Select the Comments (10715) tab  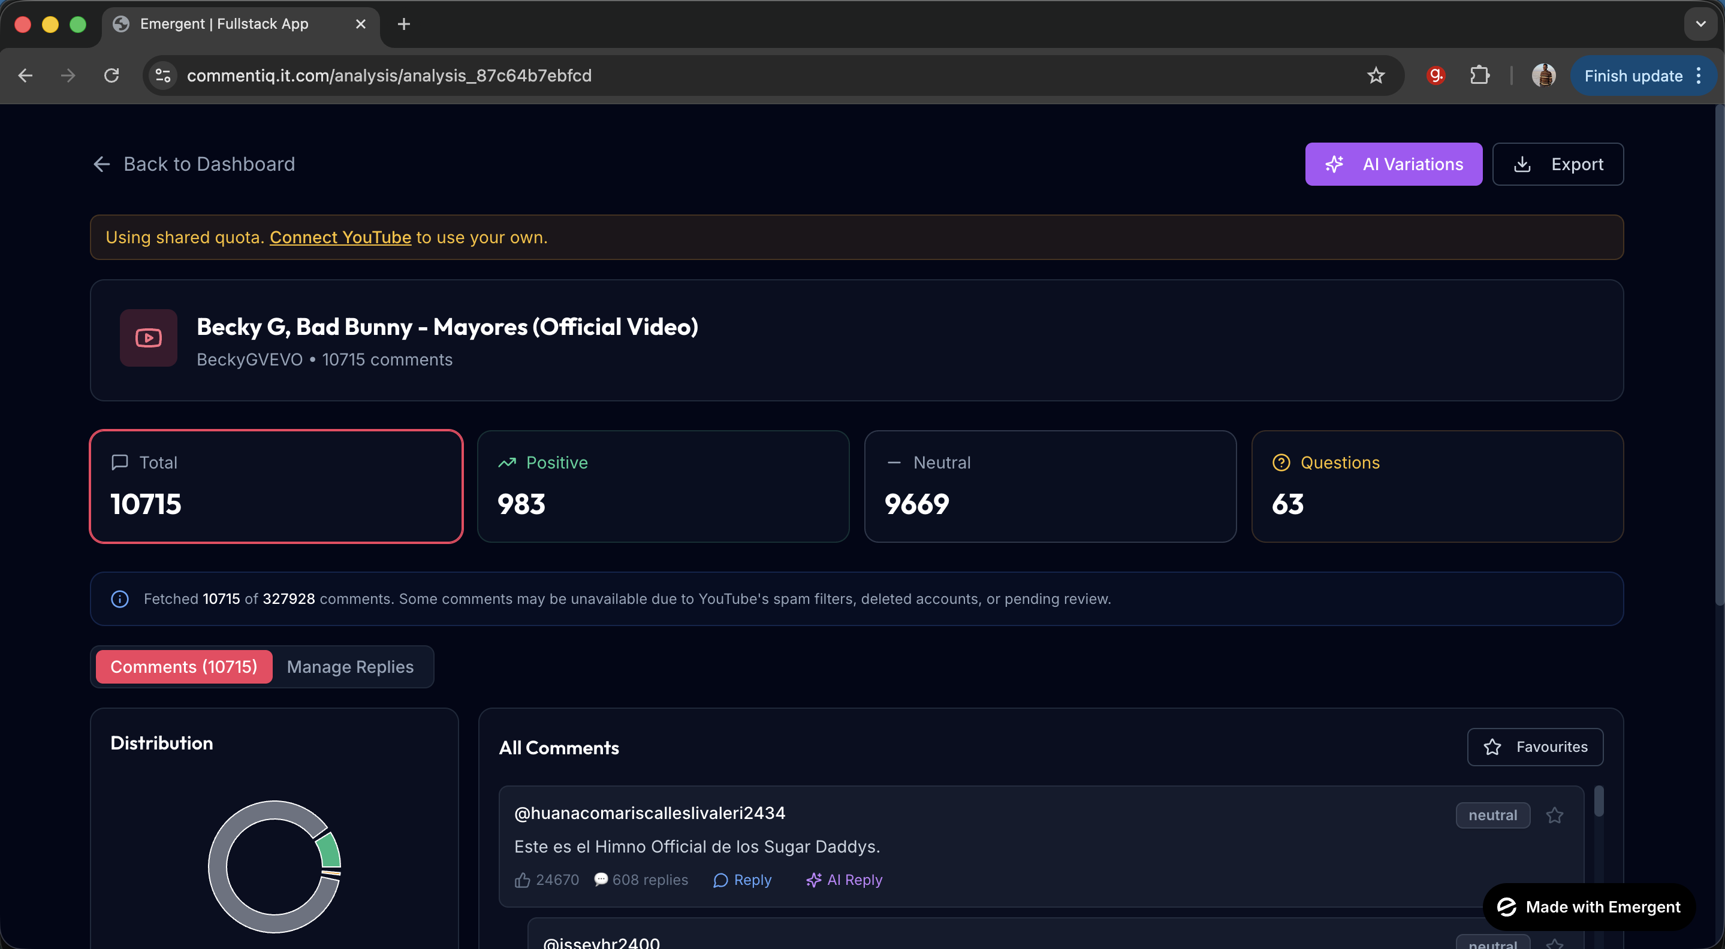(183, 667)
